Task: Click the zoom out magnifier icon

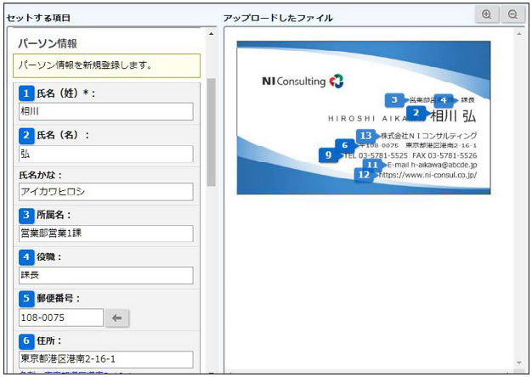Action: pos(512,14)
